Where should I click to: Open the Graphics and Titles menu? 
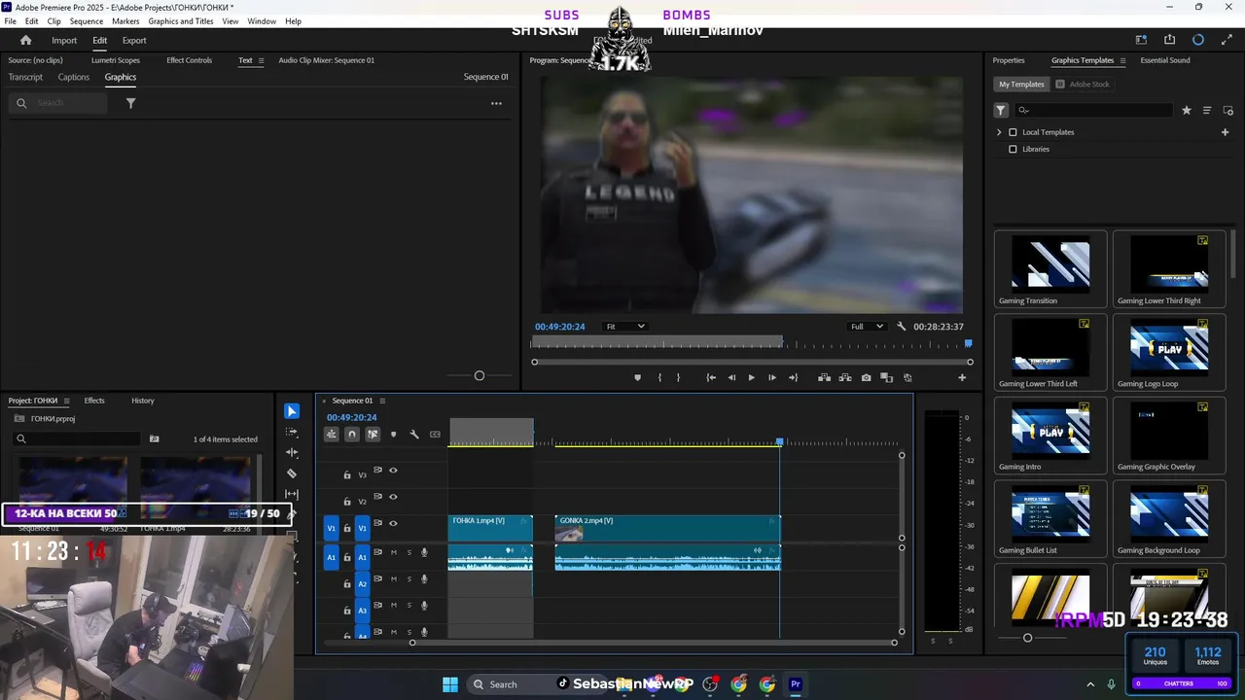pos(181,21)
